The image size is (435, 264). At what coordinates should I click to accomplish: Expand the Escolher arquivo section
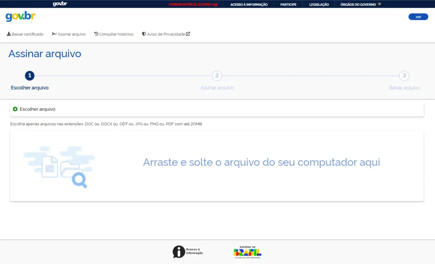[x=38, y=109]
